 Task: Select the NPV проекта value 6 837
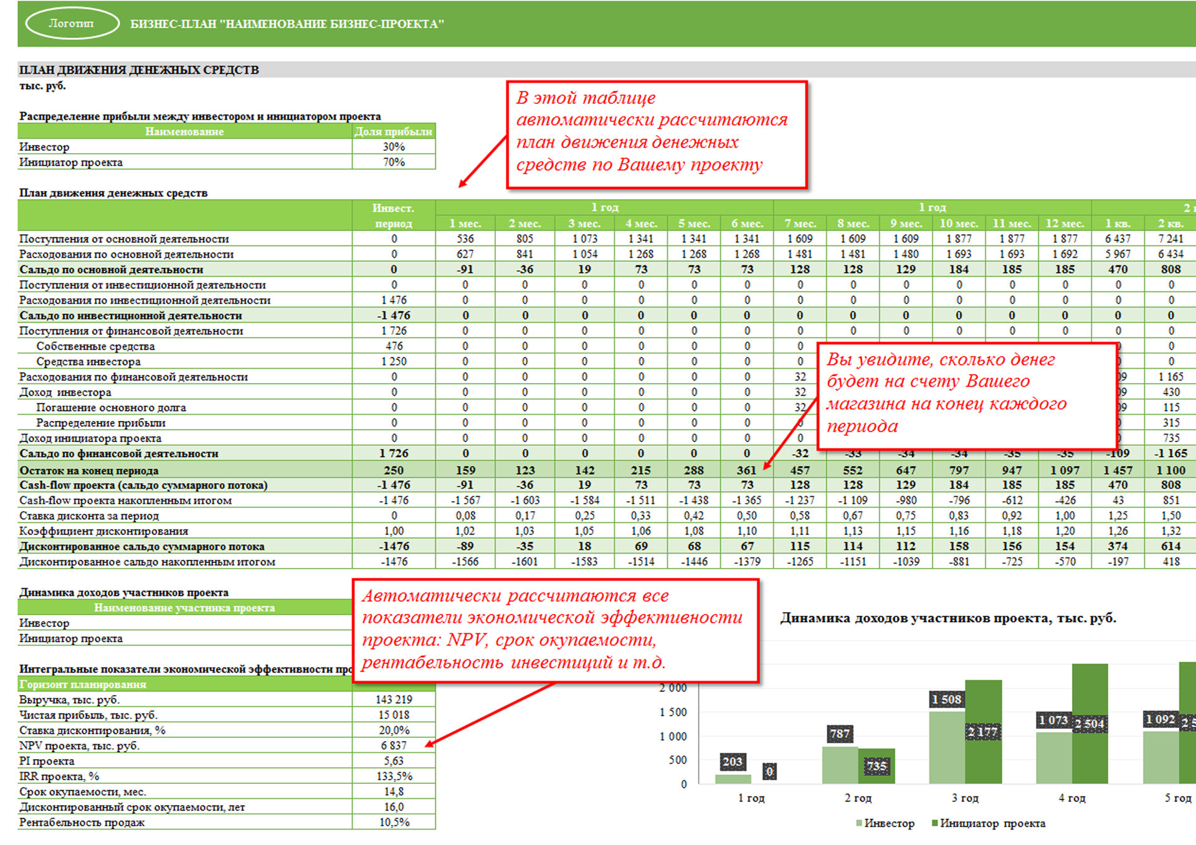(394, 745)
